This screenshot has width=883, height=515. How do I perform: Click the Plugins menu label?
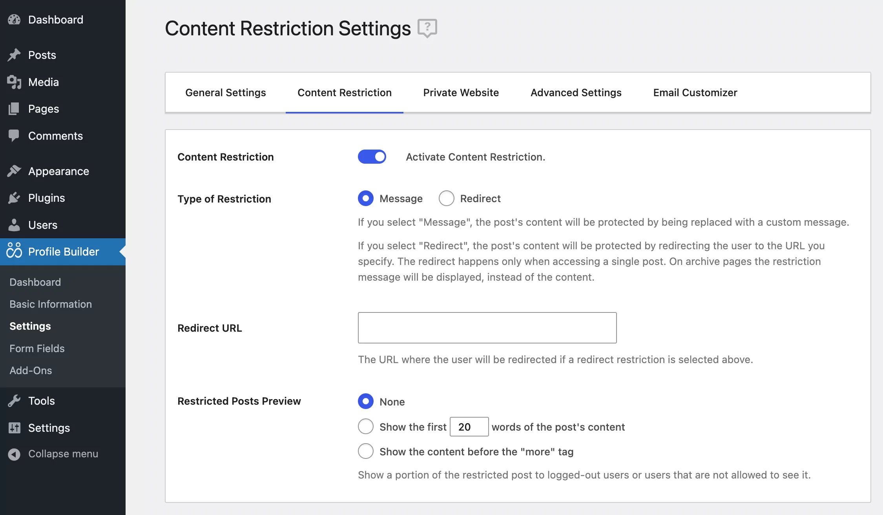point(47,198)
